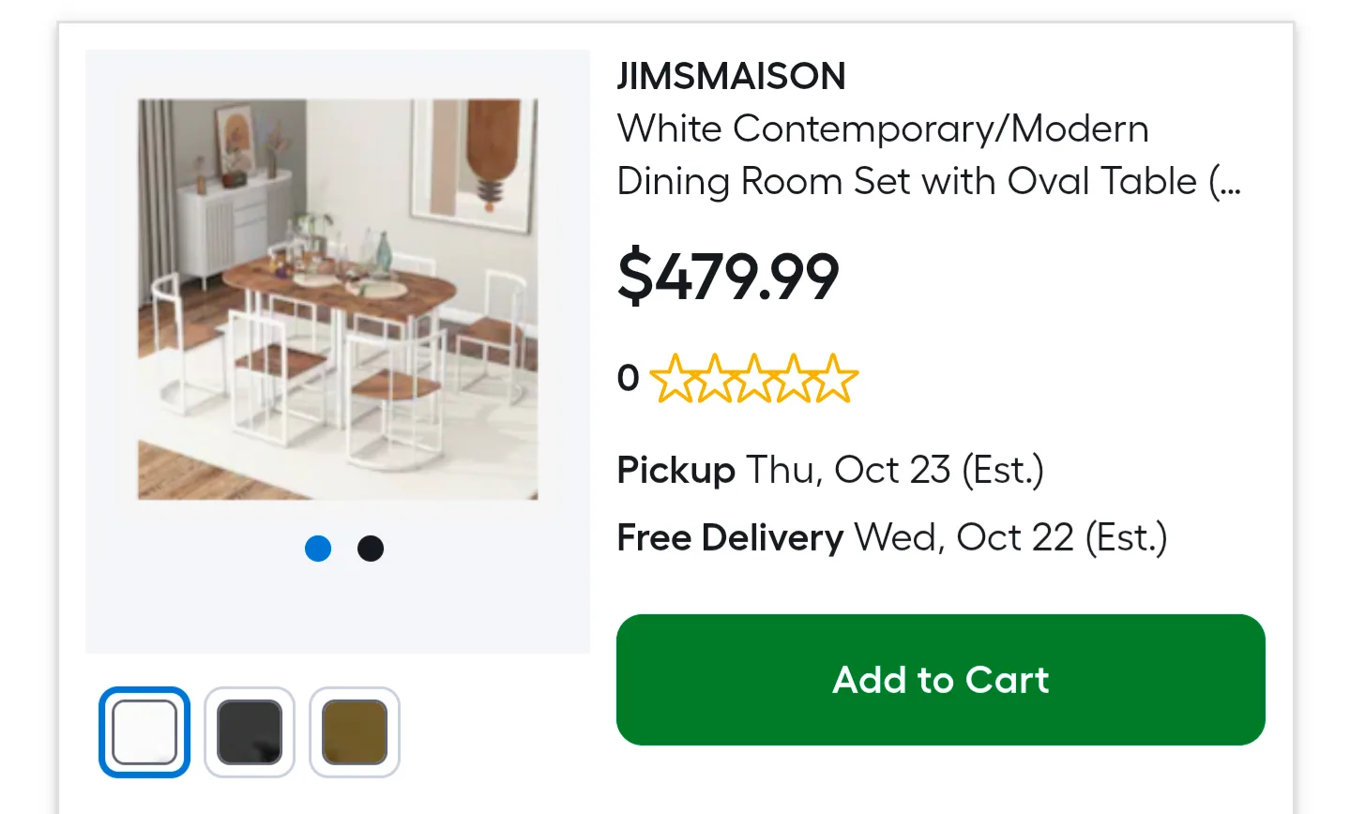
Task: Open the dining room set product title
Action: (928, 155)
